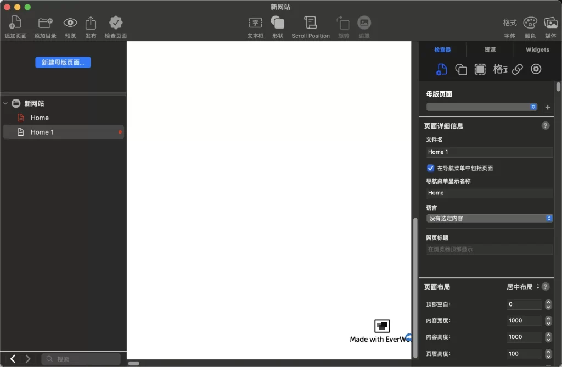Image resolution: width=562 pixels, height=367 pixels.
Task: Switch to the 资源 tab
Action: (490, 49)
